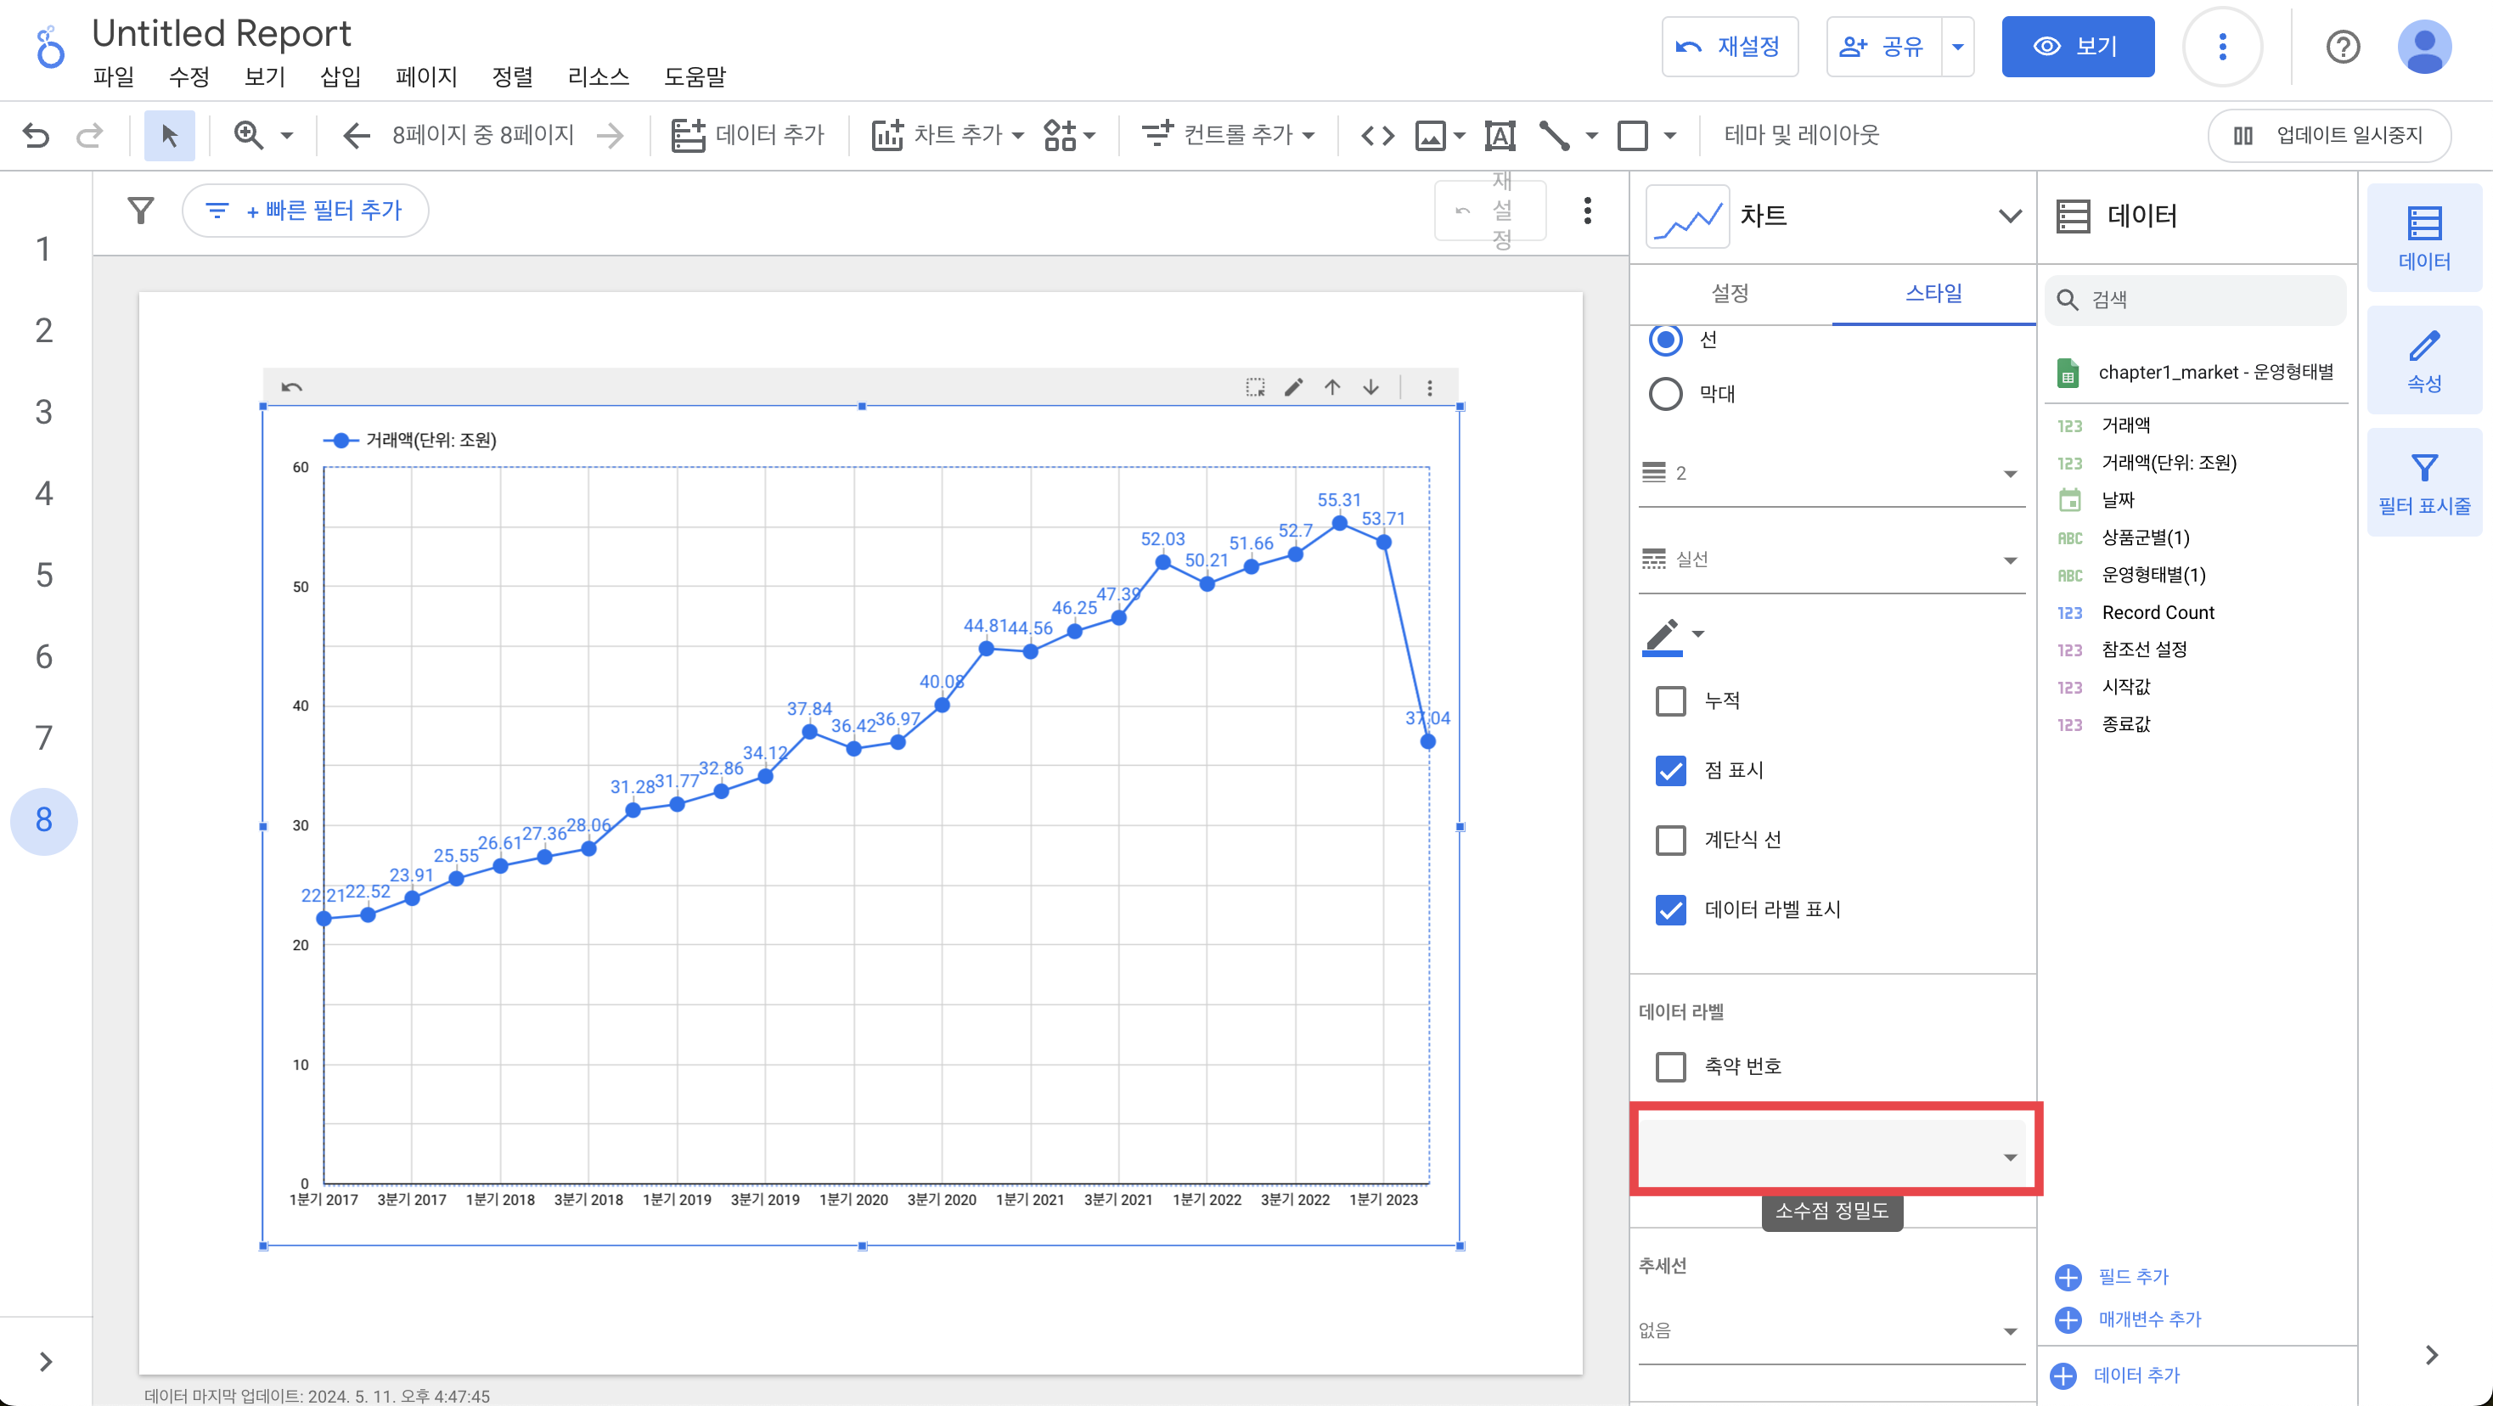Open the 소수점 정밀도 dropdown
Viewport: 2493px width, 1406px height.
pyautogui.click(x=1831, y=1156)
